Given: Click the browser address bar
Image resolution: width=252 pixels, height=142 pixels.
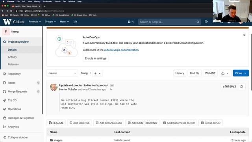Looking at the screenshot, I should click(113, 11).
